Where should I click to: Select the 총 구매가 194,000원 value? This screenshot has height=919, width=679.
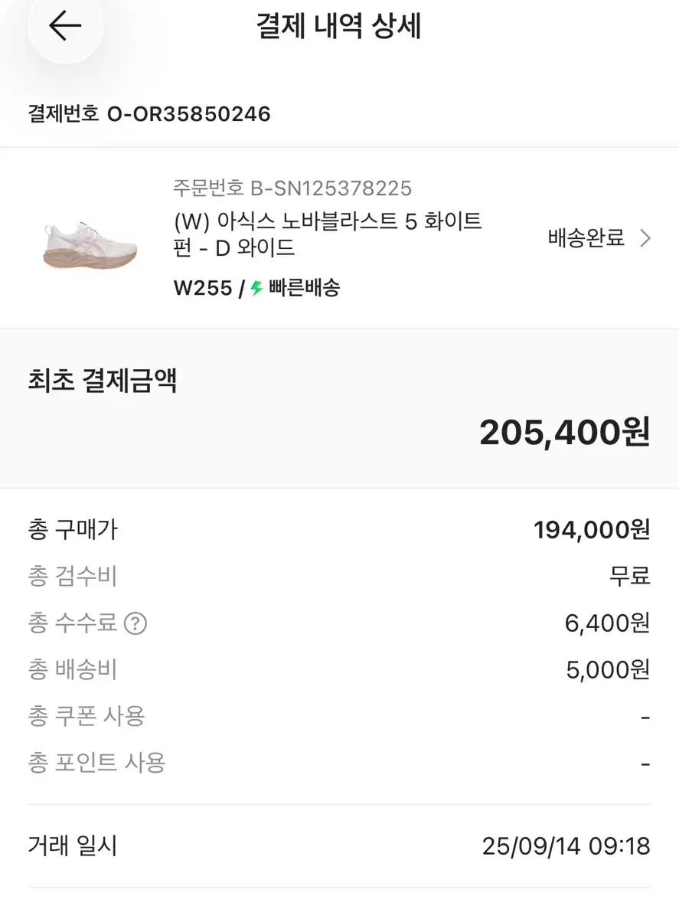pyautogui.click(x=592, y=530)
